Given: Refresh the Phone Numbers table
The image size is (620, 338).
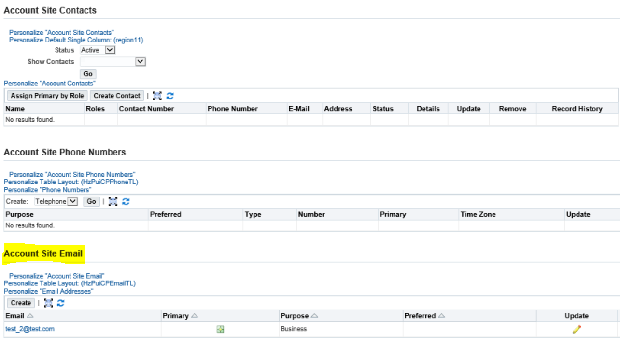Looking at the screenshot, I should click(126, 202).
